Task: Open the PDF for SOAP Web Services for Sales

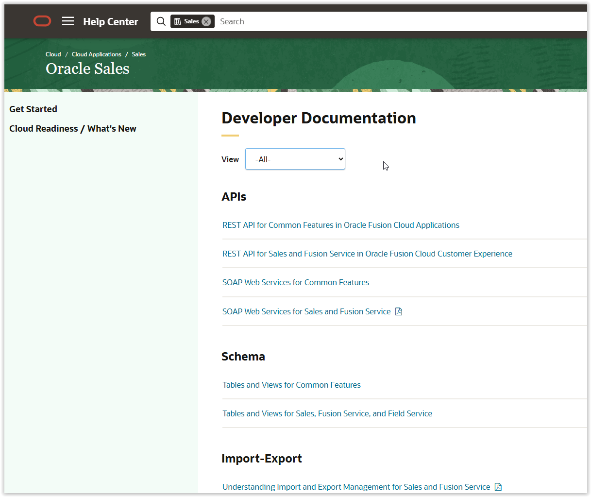Action: coord(399,311)
